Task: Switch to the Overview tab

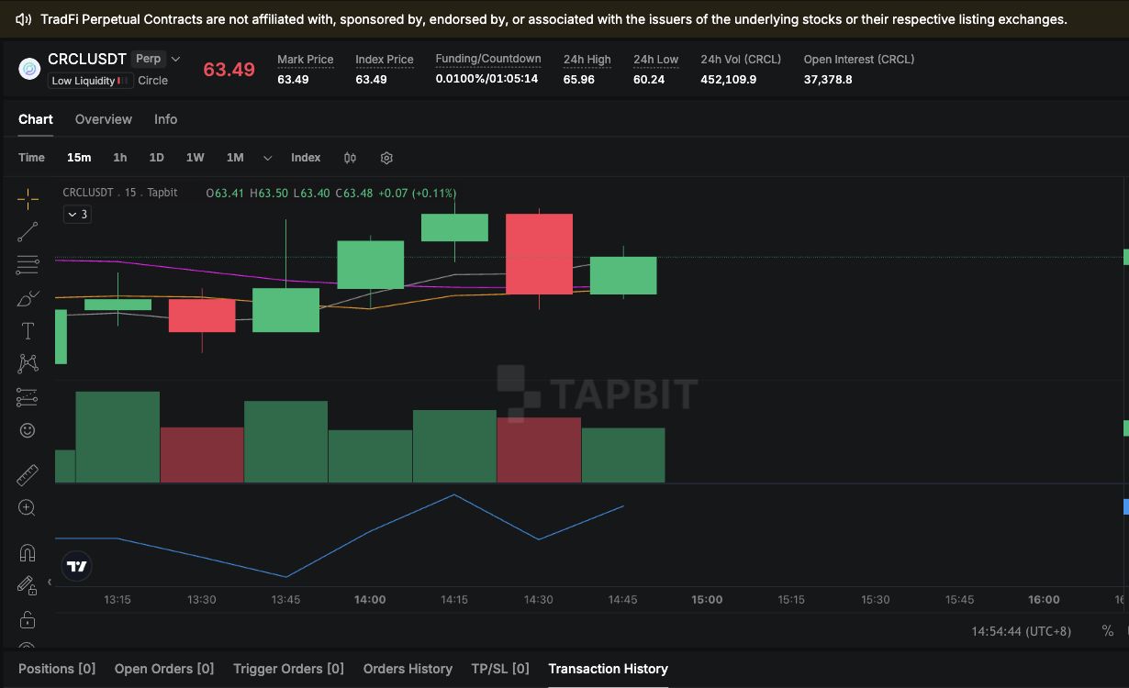Action: (x=104, y=119)
